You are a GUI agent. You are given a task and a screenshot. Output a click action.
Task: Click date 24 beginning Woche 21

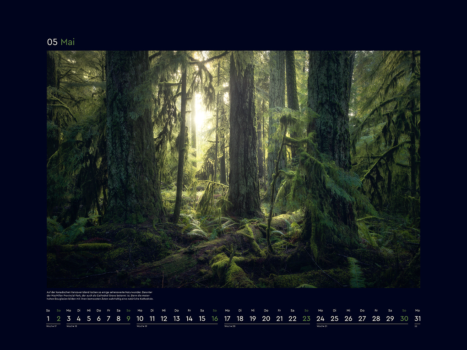pyautogui.click(x=320, y=318)
